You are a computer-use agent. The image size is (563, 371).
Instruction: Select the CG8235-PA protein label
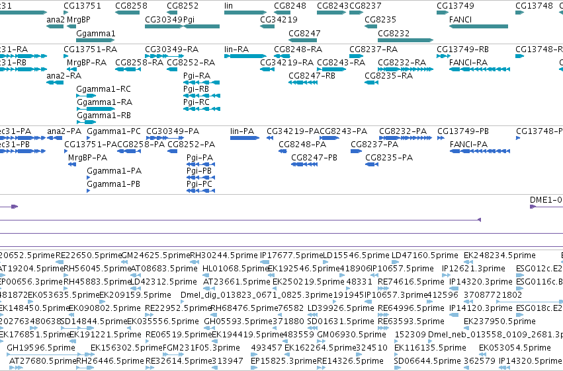pos(389,158)
